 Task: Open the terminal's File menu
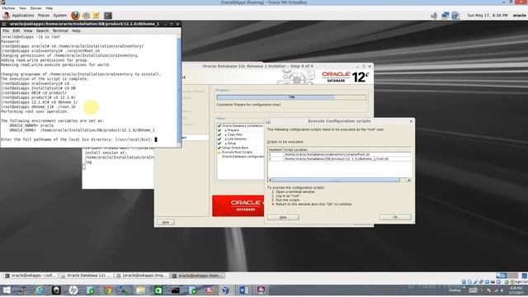[6, 31]
